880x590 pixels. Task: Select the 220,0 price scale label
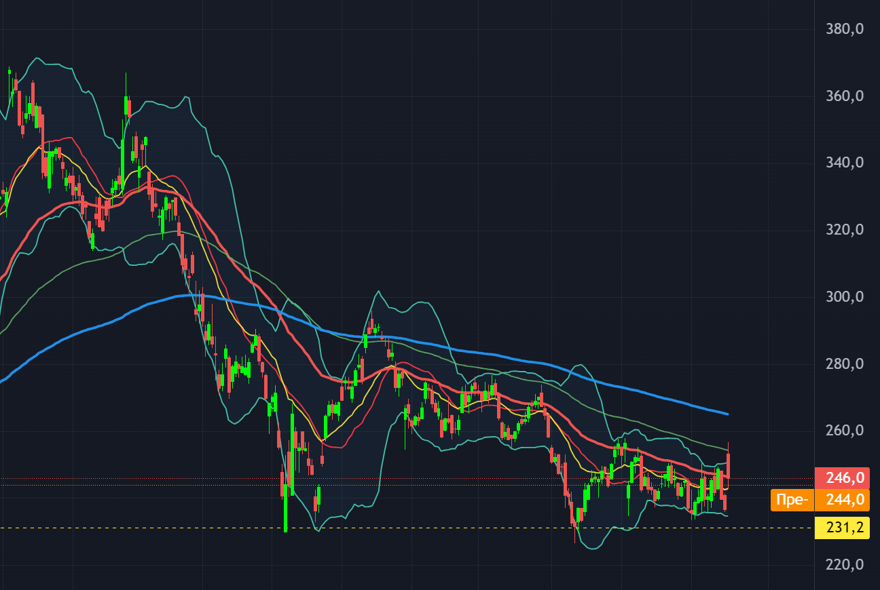[x=845, y=565]
